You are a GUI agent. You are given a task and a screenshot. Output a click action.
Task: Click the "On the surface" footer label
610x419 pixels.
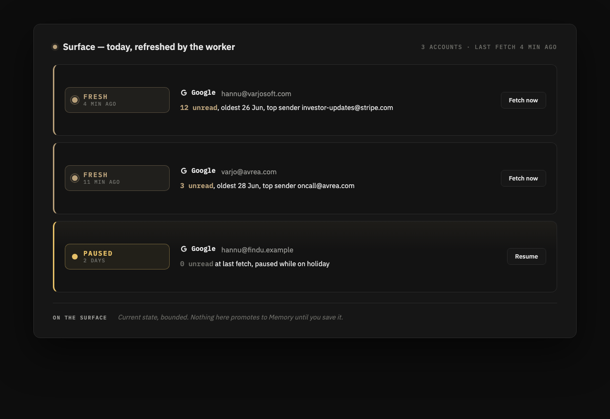[80, 318]
